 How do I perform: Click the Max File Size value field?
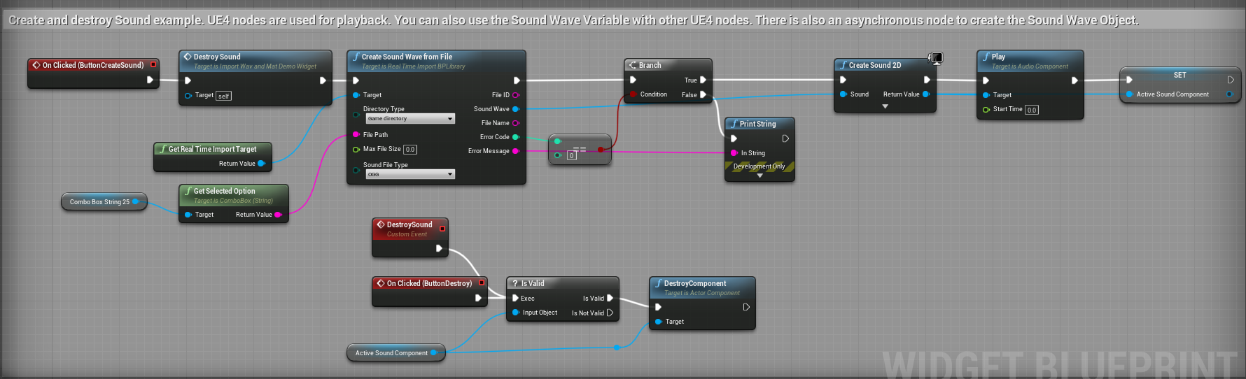tap(410, 150)
